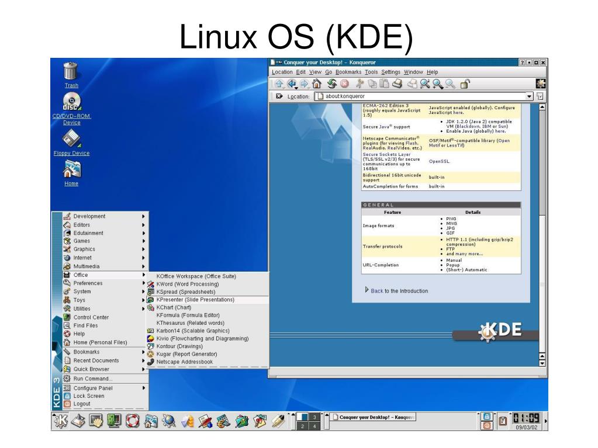Click the red logout tray button
Image resolution: width=598 pixels, height=448 pixels.
click(x=486, y=426)
